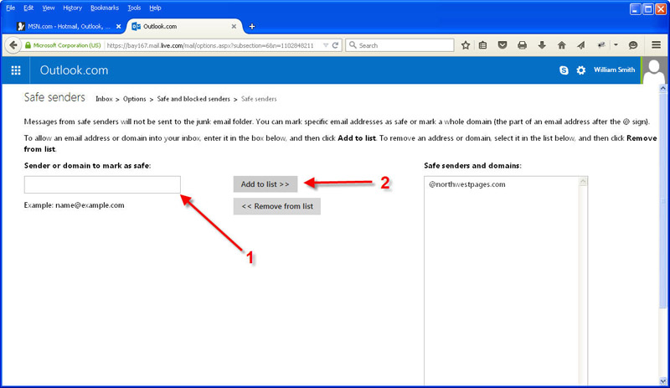Open the File menu
Image resolution: width=670 pixels, height=388 pixels.
pos(11,8)
